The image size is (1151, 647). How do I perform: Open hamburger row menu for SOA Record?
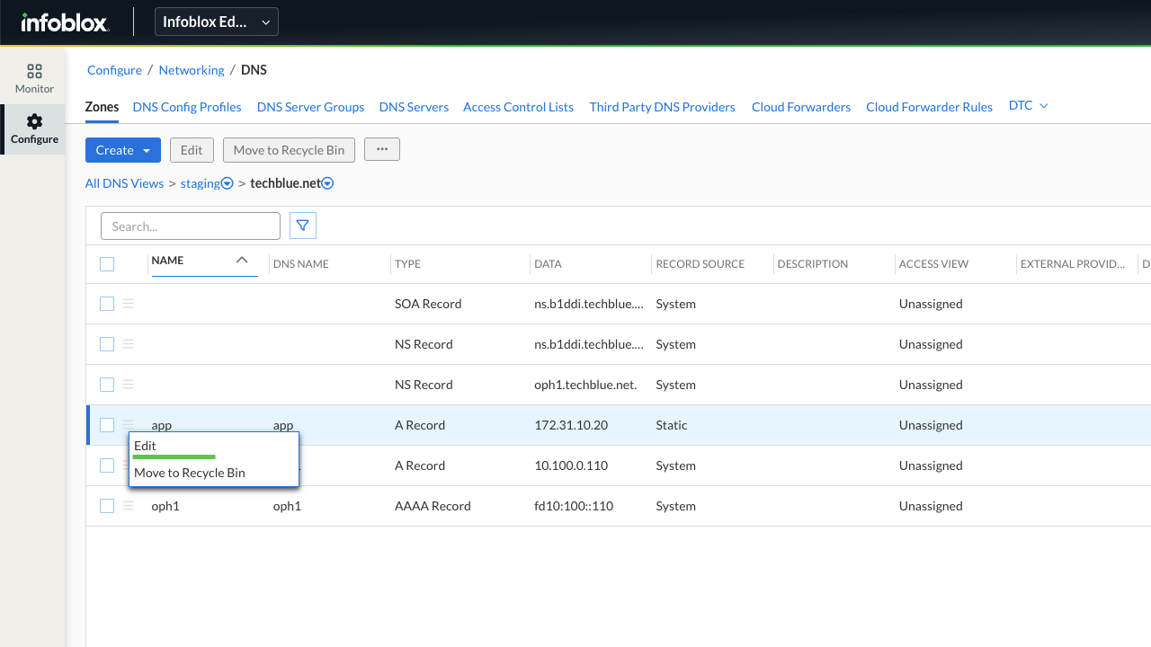pyautogui.click(x=129, y=304)
